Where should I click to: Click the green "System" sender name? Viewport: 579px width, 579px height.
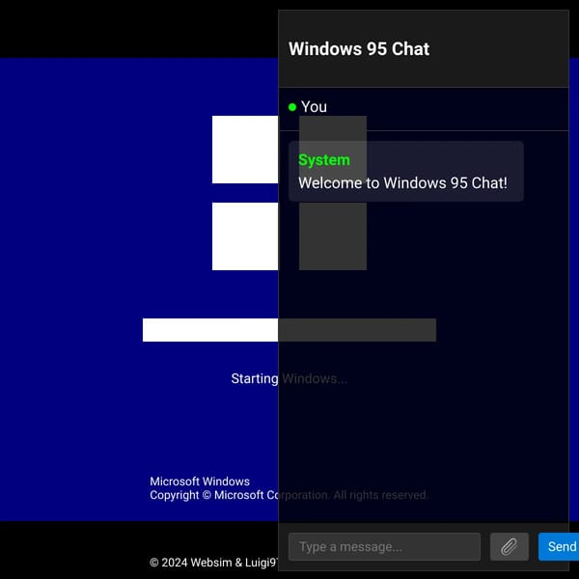[x=324, y=160]
